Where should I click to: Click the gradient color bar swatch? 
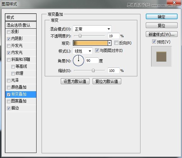[90, 43]
